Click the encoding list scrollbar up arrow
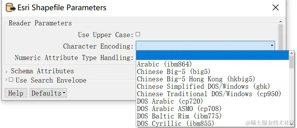 (x=291, y=53)
